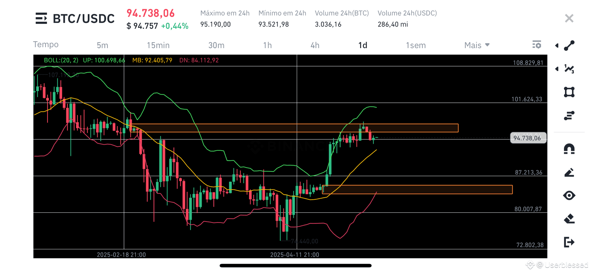
Task: Select the trend line drawing tool
Action: (569, 45)
